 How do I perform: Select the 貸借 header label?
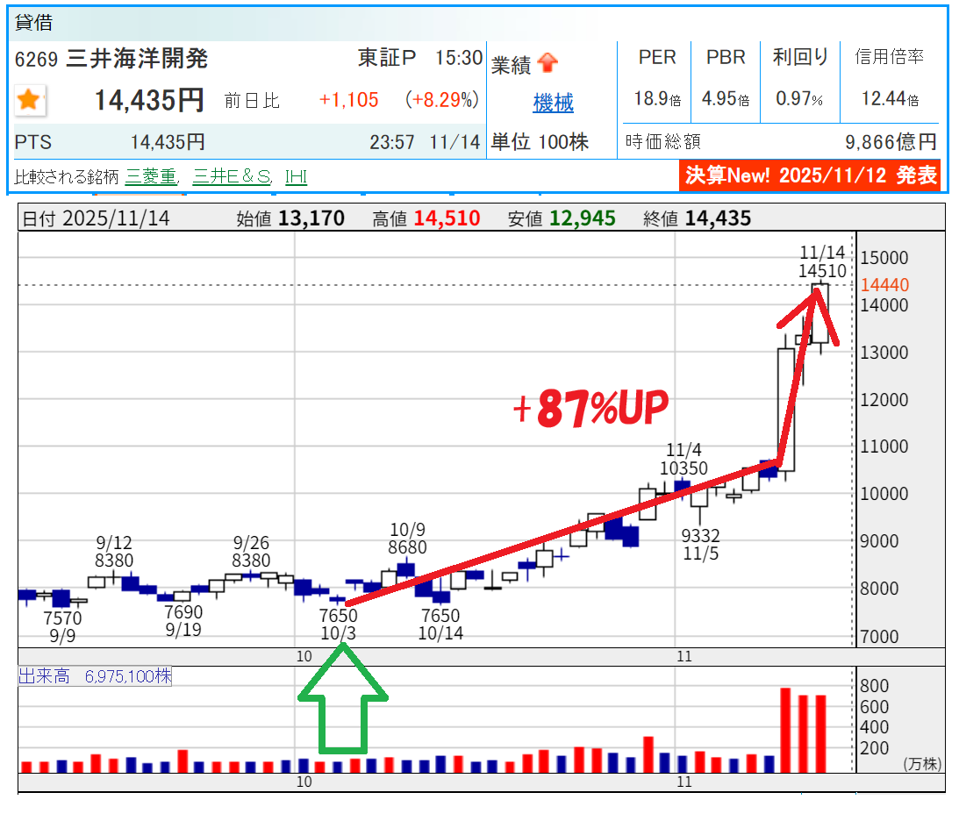(34, 23)
